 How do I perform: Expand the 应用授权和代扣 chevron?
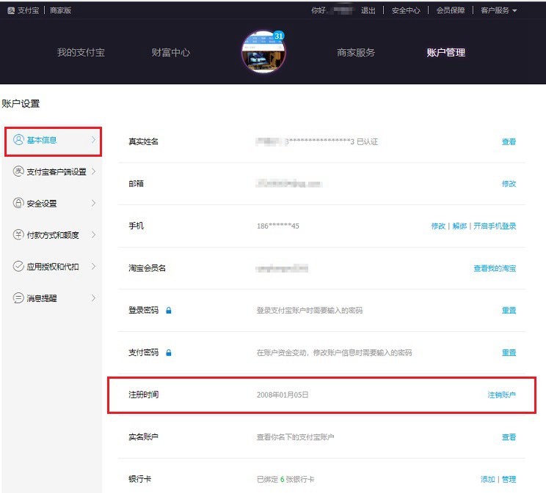coord(93,267)
